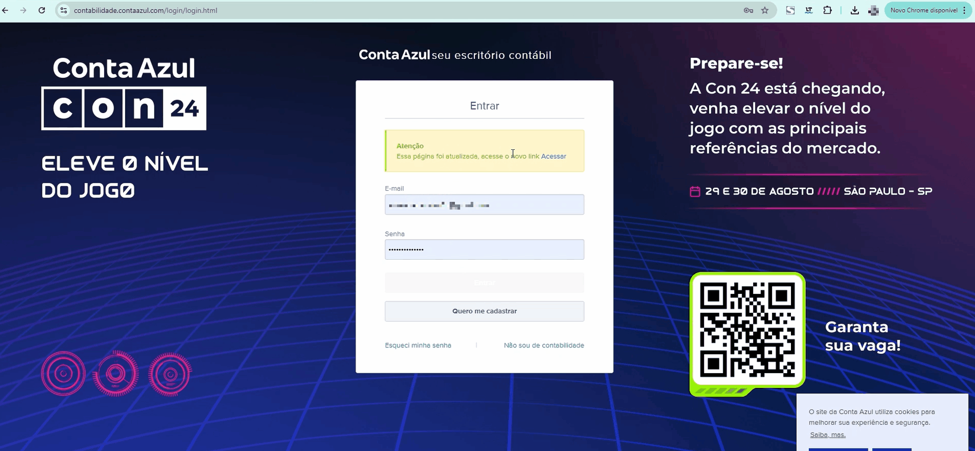The height and width of the screenshot is (451, 975).
Task: Click the Conta Azul seu escritório contábil header
Action: [455, 55]
